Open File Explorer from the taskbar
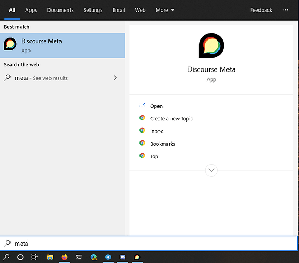Screen dimensions: 299x263 [50, 257]
